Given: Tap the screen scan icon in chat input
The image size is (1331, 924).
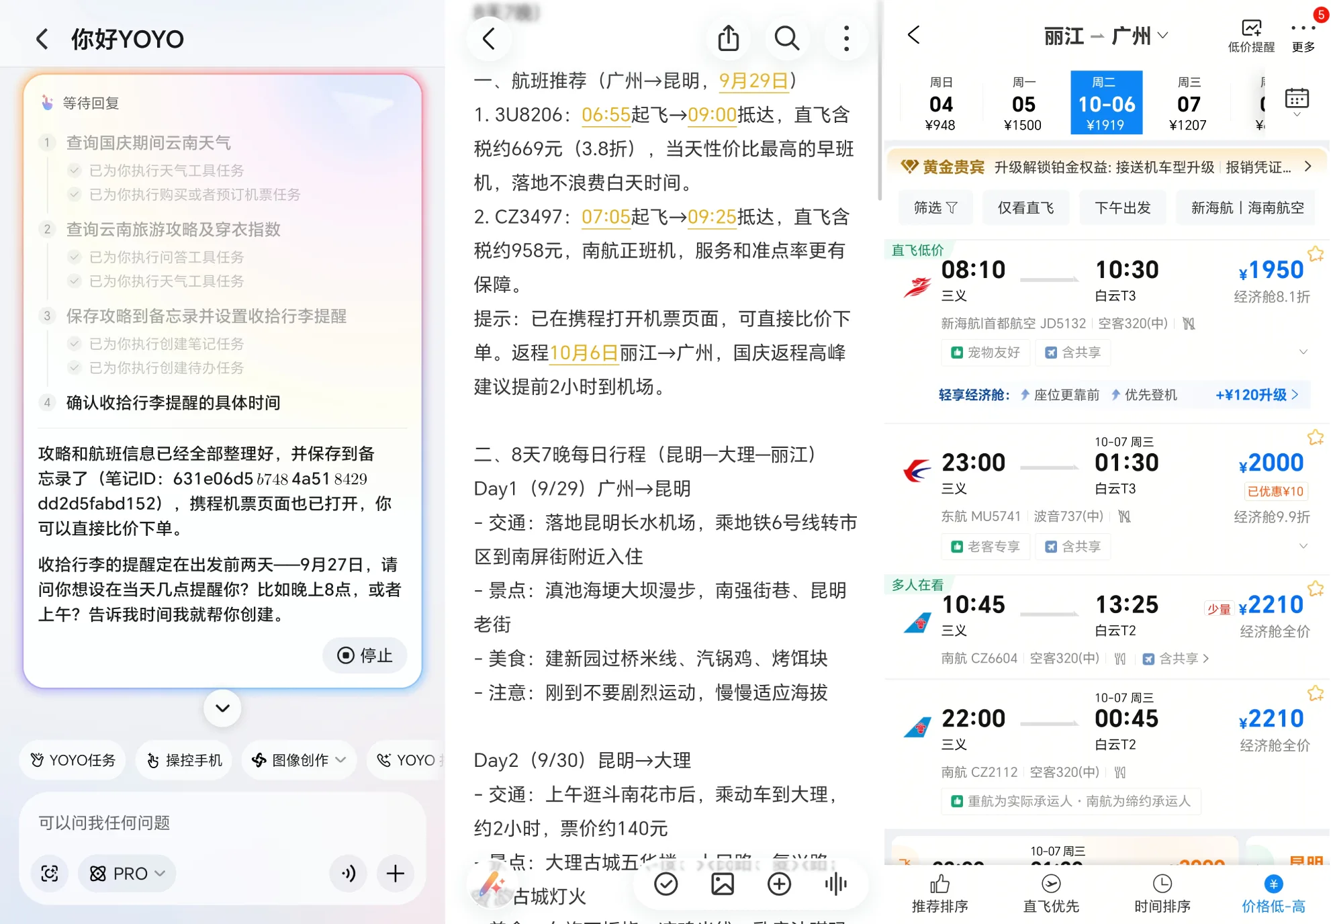Looking at the screenshot, I should pyautogui.click(x=50, y=873).
